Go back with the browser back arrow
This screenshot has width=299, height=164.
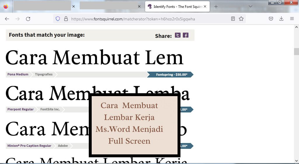pyautogui.click(x=7, y=19)
